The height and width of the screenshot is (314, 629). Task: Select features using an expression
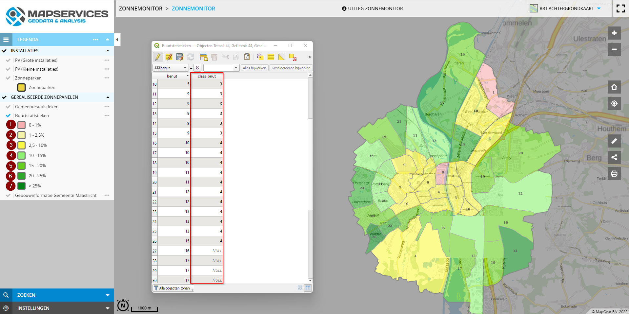260,57
